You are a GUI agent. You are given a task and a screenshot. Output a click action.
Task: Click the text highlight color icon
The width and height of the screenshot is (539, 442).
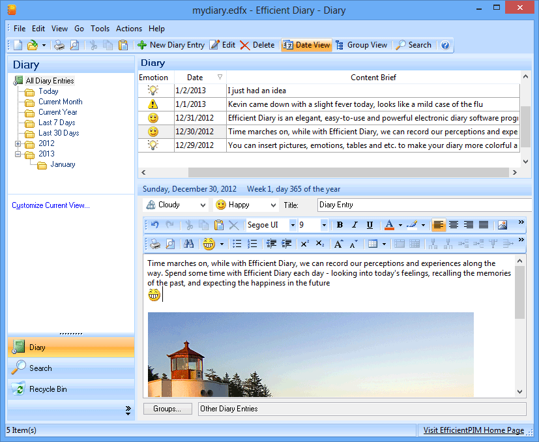[412, 225]
